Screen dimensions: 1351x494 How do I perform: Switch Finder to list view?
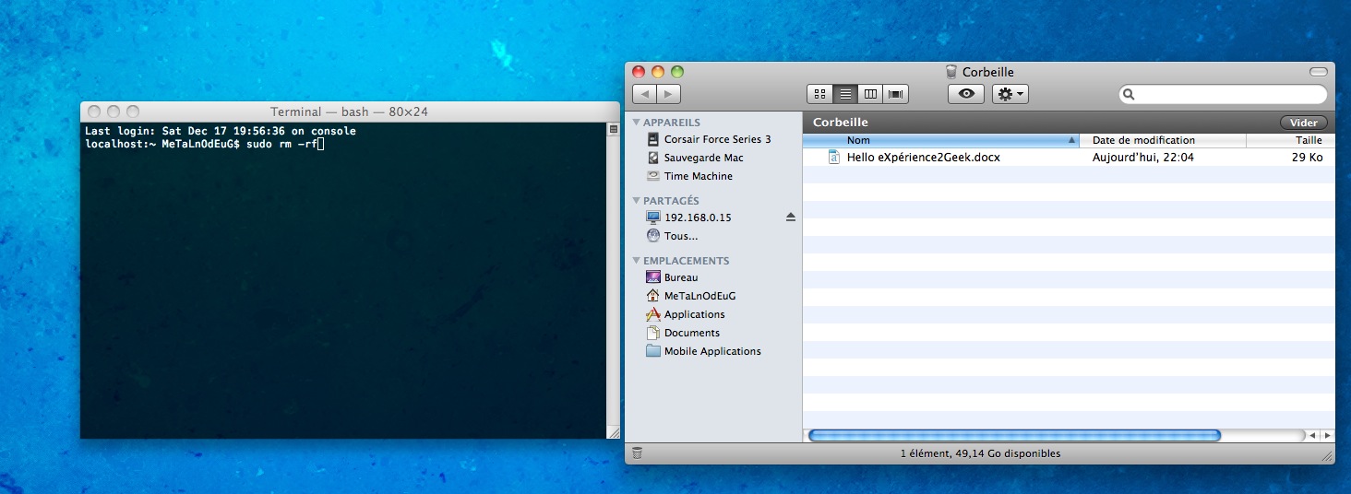click(x=845, y=94)
